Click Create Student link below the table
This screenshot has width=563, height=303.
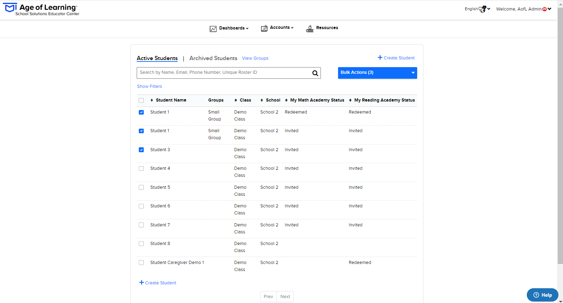point(158,283)
